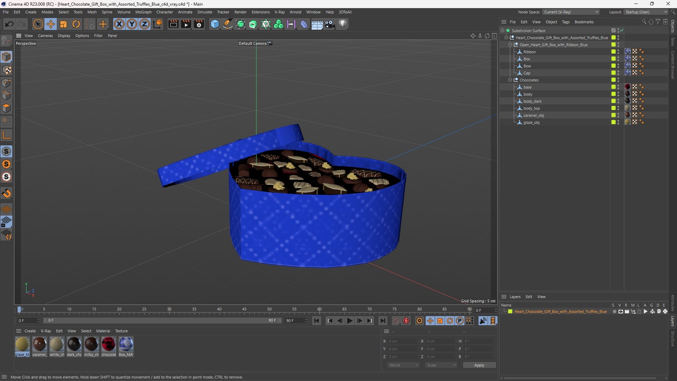The height and width of the screenshot is (381, 677).
Task: Open the World coordinate system dropdown
Action: click(x=403, y=365)
